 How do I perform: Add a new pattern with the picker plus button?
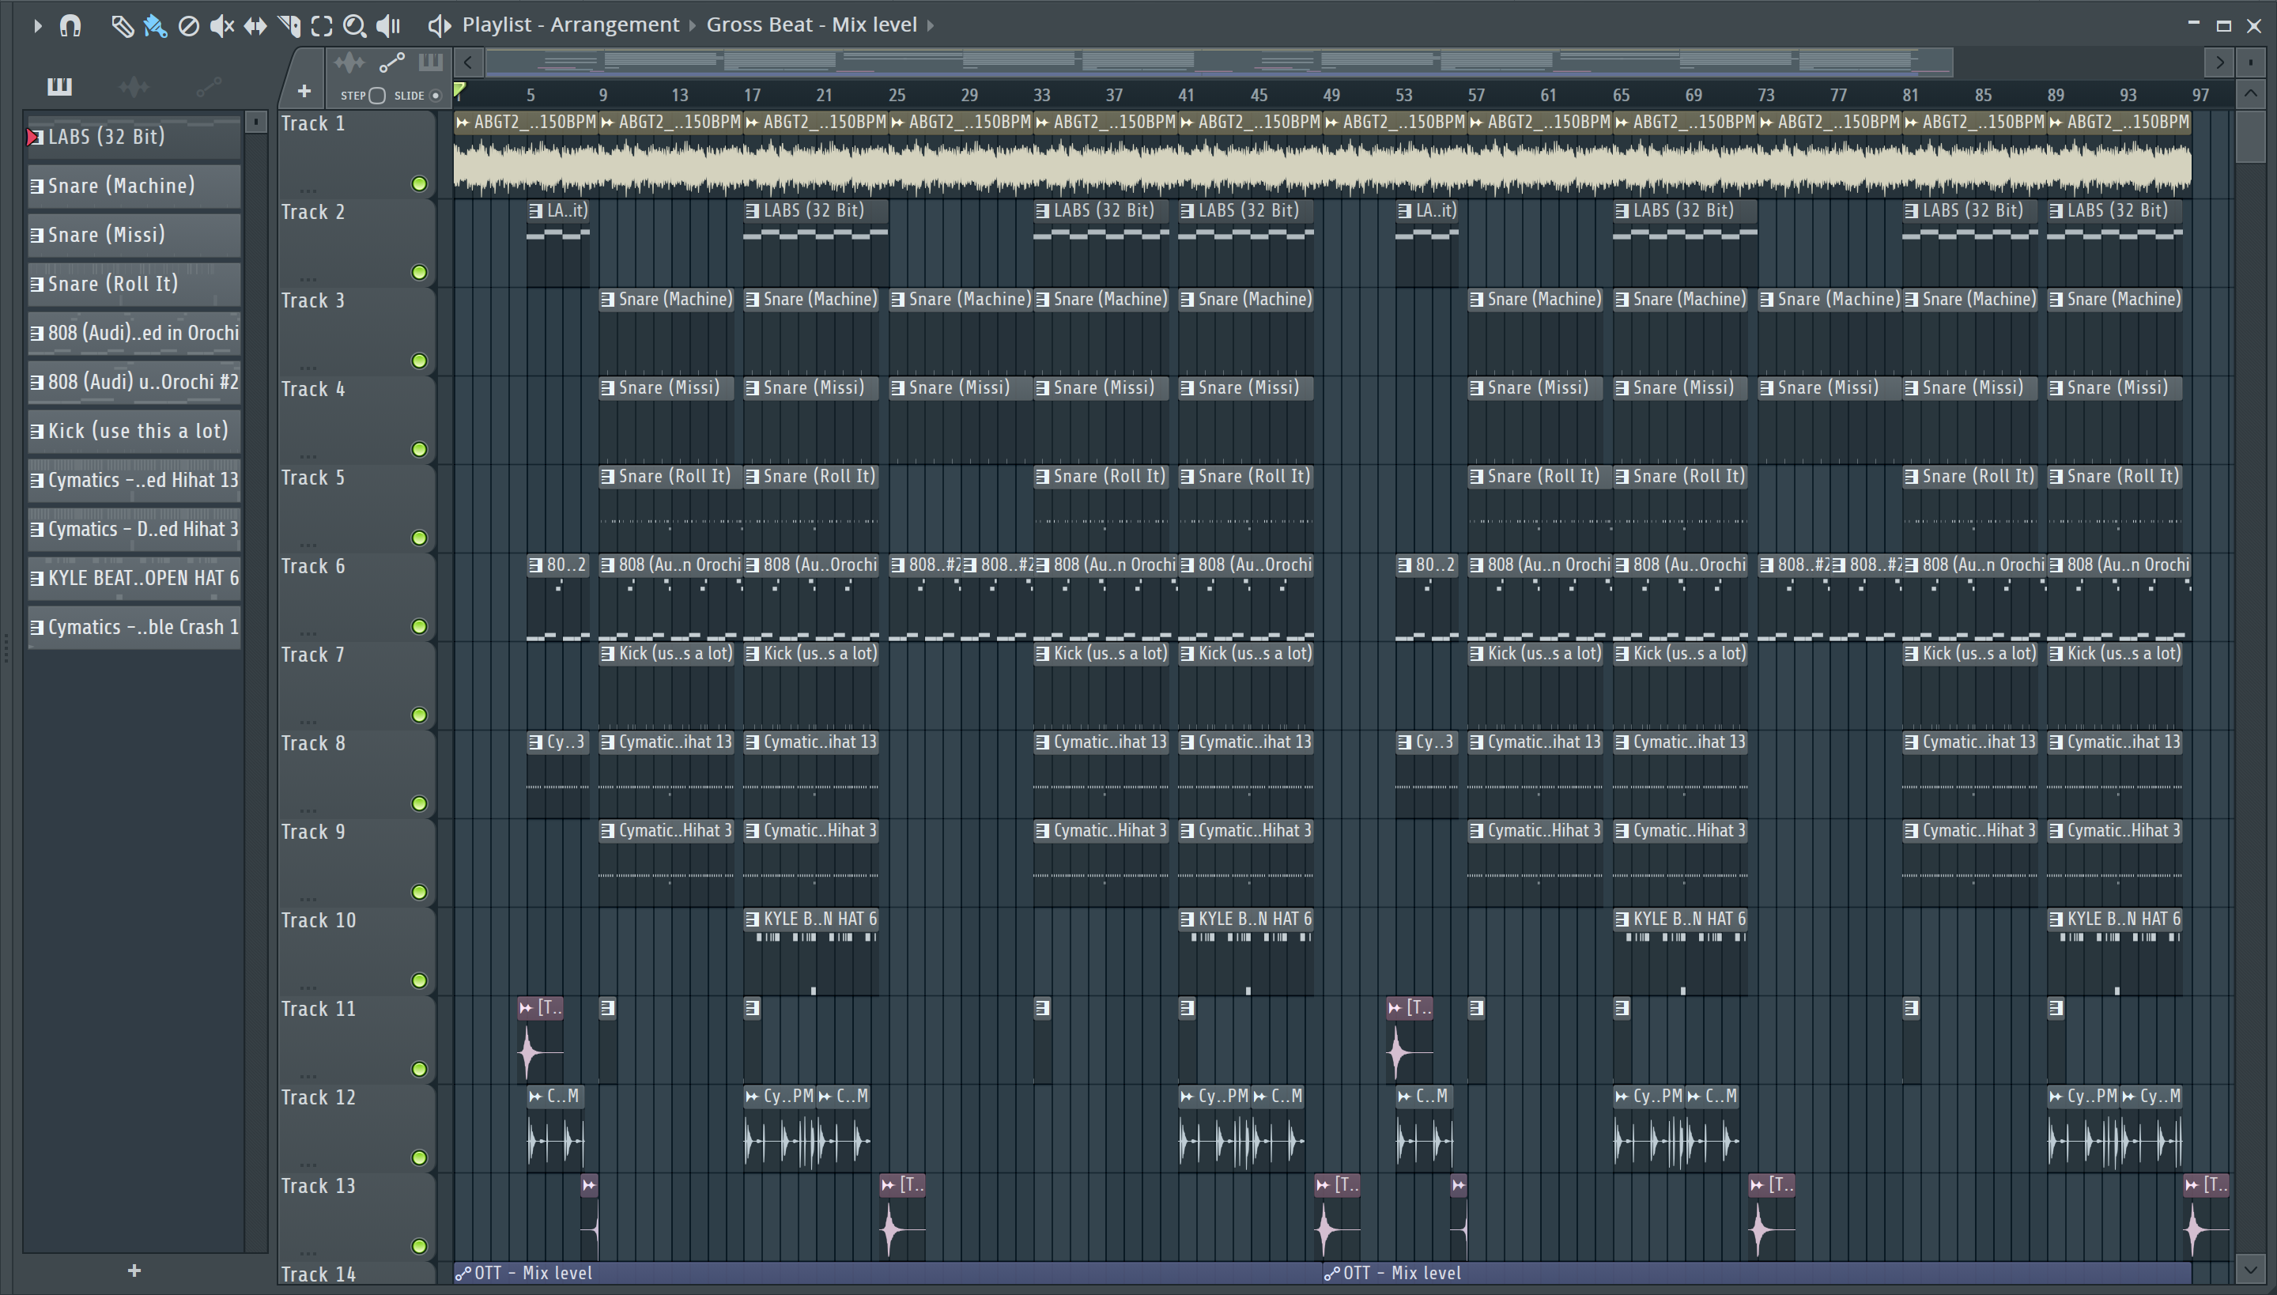pos(134,1271)
